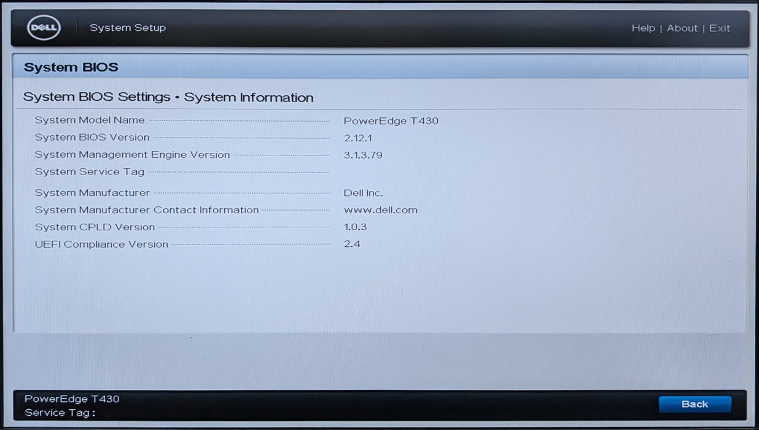Click the System Manufacturer label
This screenshot has width=759, height=430.
coord(92,193)
